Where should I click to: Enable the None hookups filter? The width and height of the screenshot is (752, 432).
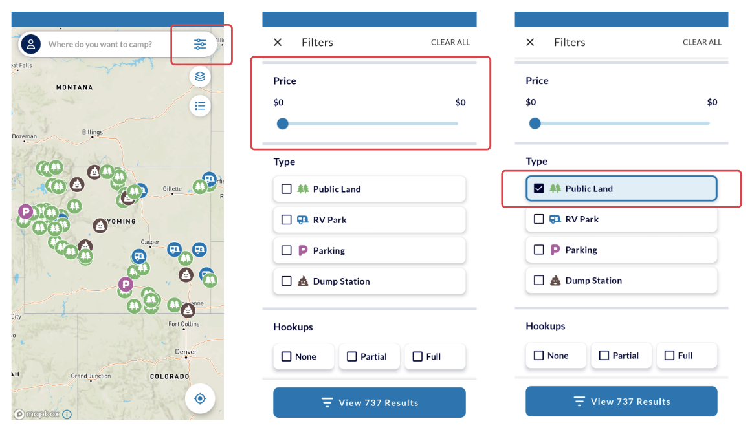(286, 356)
